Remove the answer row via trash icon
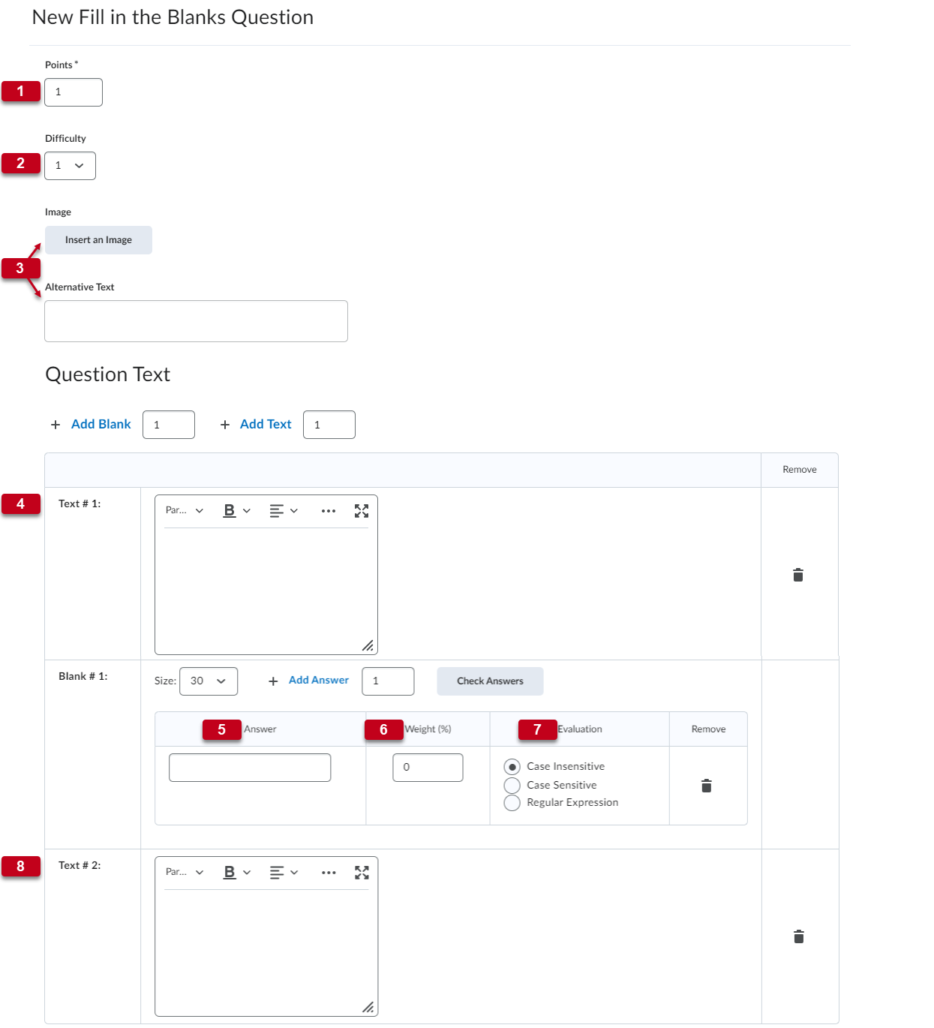Viewport: 934px width, 1028px height. [x=706, y=786]
